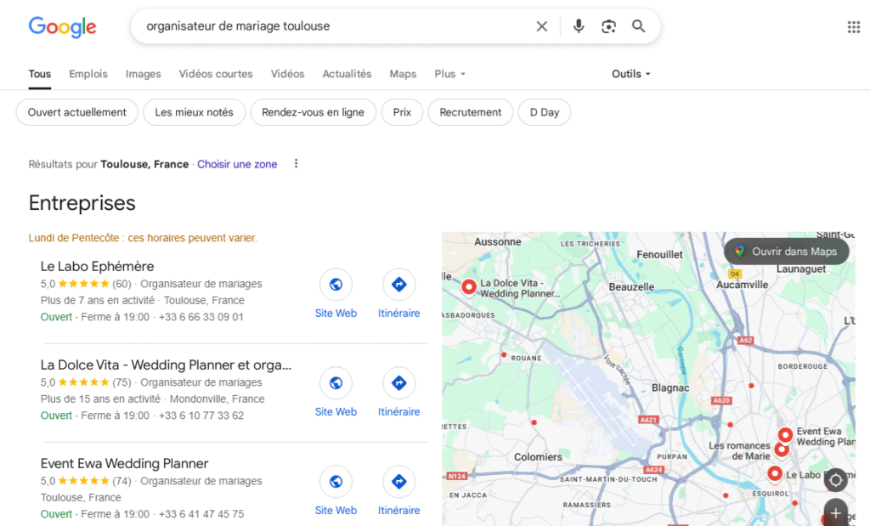
Task: Apply 'Rendez-vous en ligne' filter chip
Action: point(313,112)
